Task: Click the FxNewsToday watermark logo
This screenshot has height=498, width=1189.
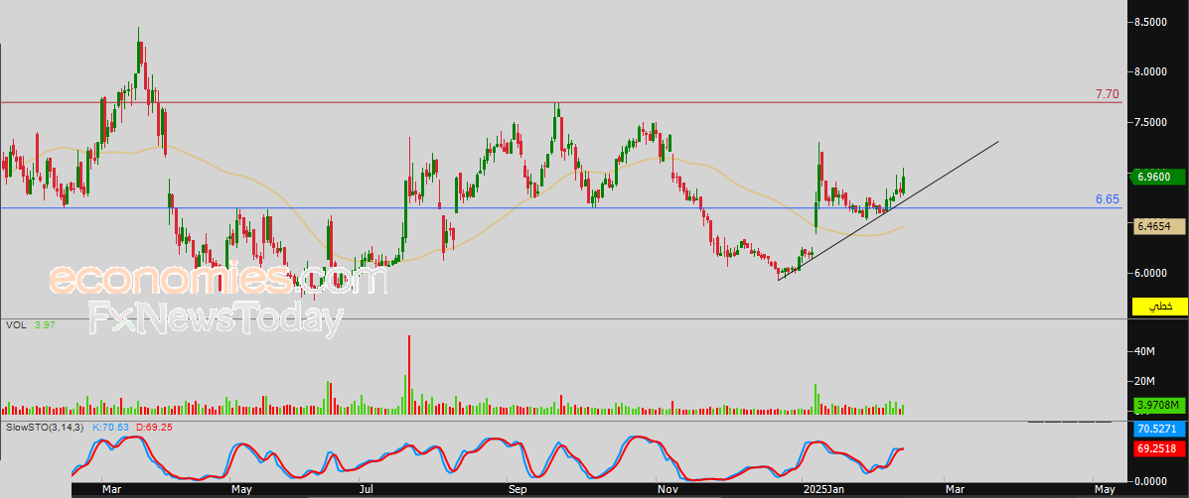Action: [216, 319]
